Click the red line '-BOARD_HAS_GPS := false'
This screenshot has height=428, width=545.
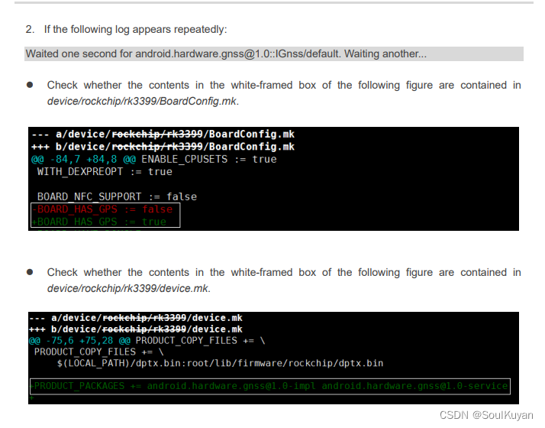click(102, 209)
